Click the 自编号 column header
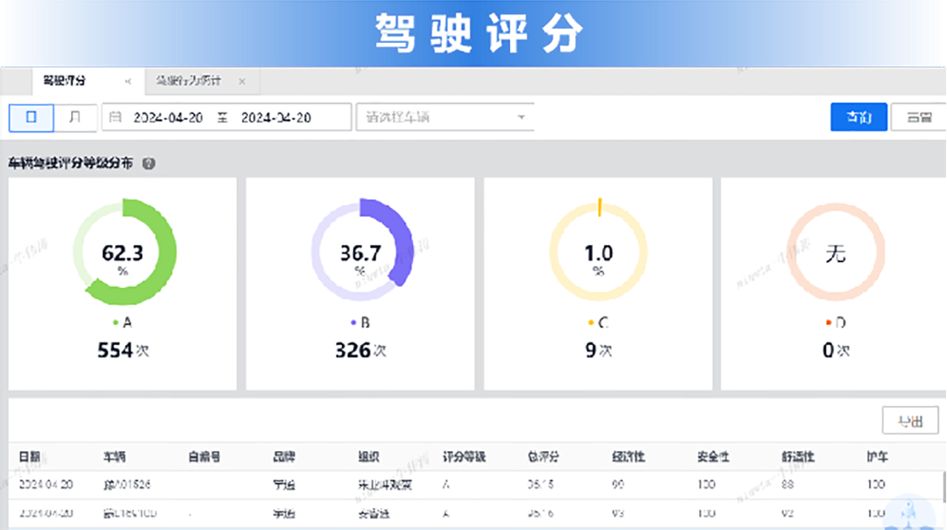947x530 pixels. pos(204,457)
